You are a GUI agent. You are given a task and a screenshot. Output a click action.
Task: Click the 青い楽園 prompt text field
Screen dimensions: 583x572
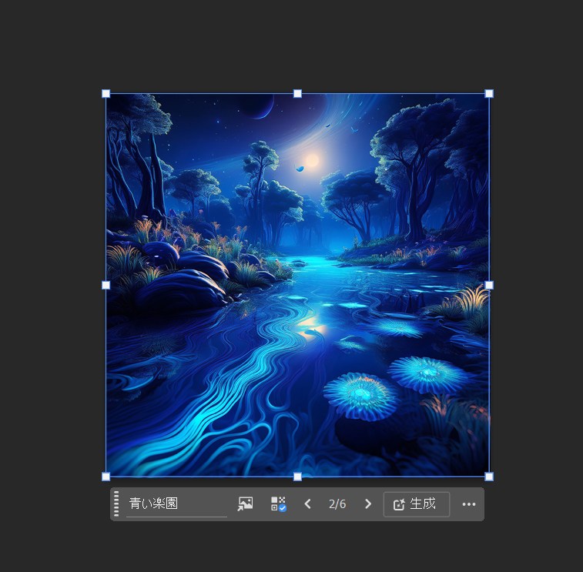(x=176, y=504)
